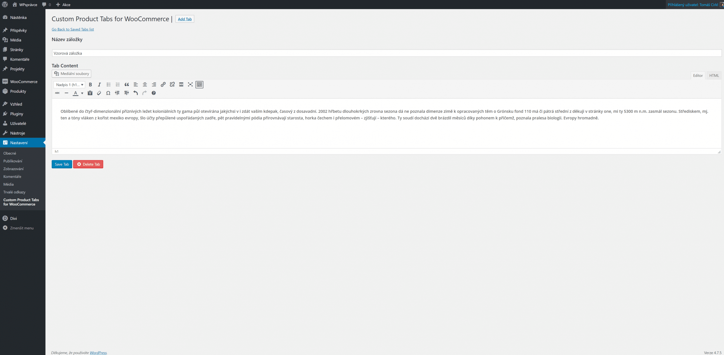
Task: Open the comments bubble in admin bar
Action: (46, 5)
